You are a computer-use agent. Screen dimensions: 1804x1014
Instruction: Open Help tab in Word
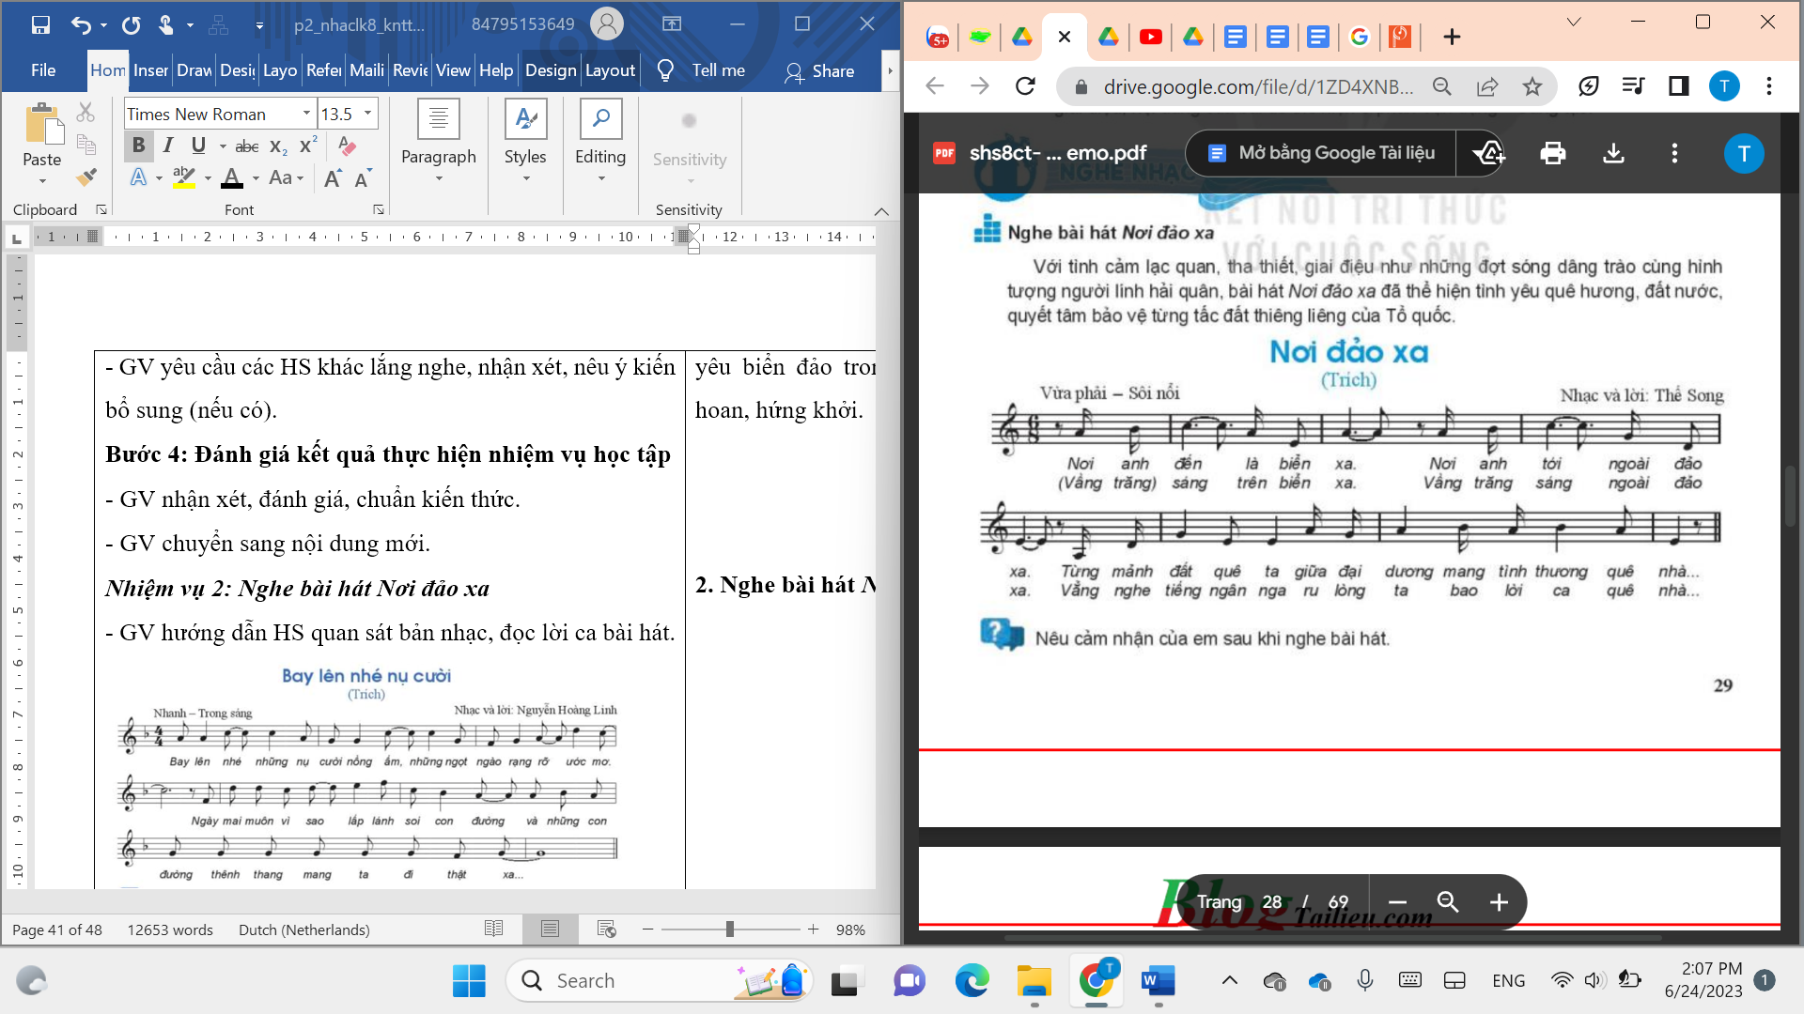click(496, 70)
